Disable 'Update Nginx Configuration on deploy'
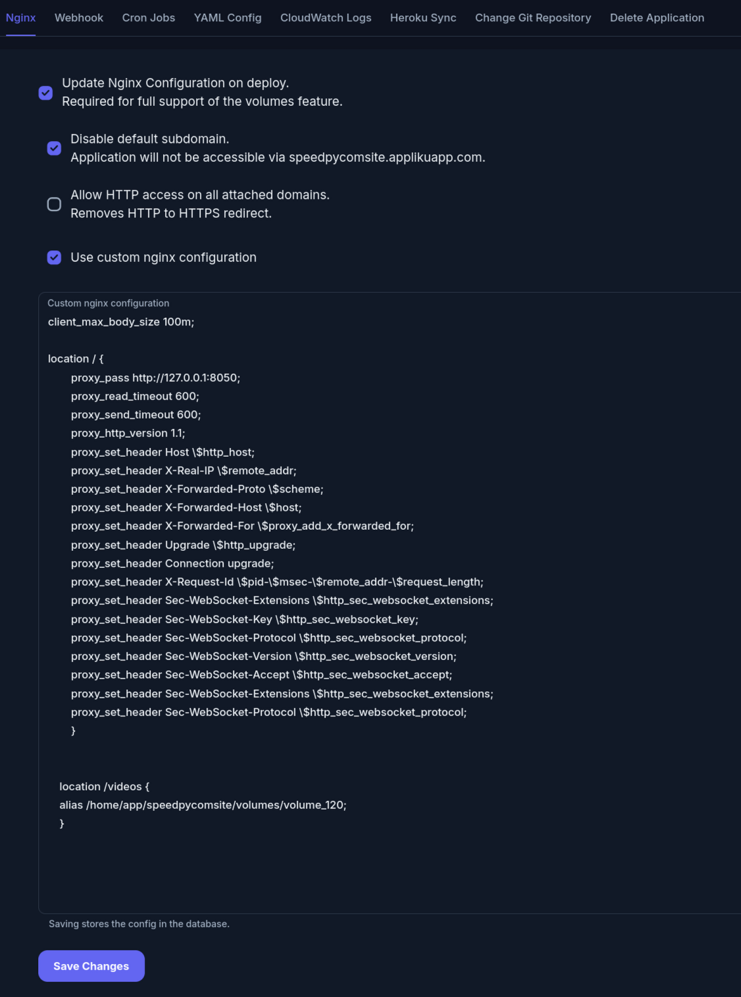 (x=45, y=93)
